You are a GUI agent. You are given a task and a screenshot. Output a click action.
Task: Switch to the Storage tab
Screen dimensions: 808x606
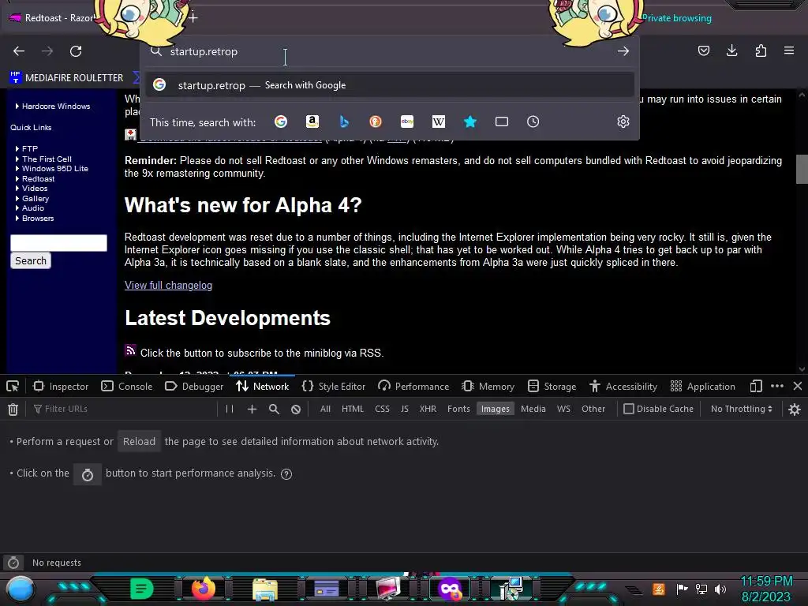552,387
